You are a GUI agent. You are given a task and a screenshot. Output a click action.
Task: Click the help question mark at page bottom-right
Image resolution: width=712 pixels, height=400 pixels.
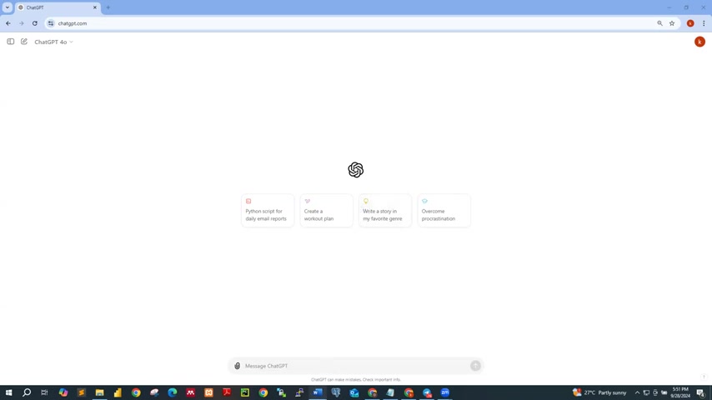[x=704, y=377]
